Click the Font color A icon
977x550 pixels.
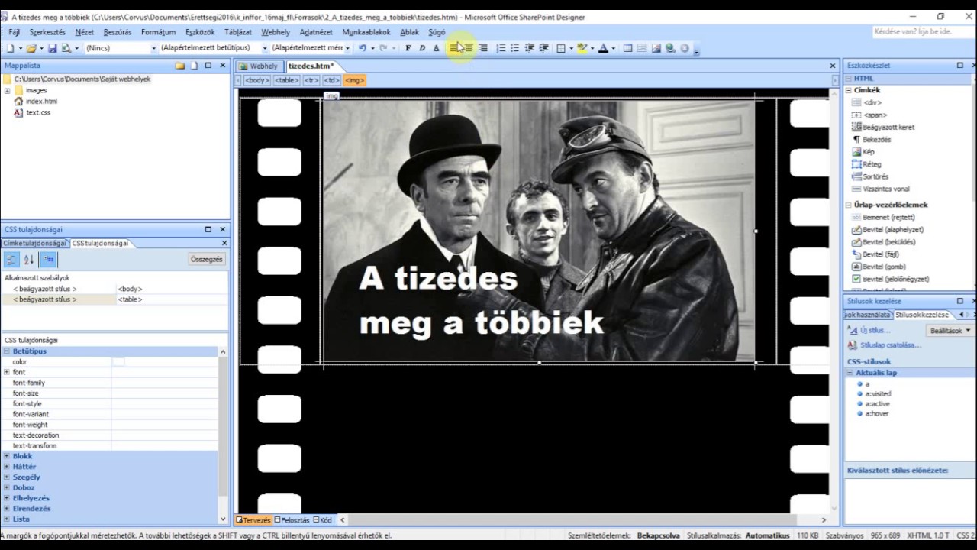coord(603,48)
